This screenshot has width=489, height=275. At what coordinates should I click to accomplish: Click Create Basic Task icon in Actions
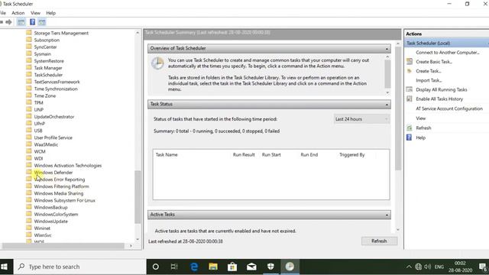coord(410,61)
